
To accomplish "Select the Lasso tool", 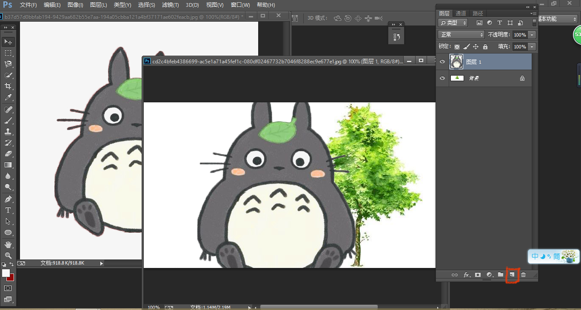I will pyautogui.click(x=8, y=64).
